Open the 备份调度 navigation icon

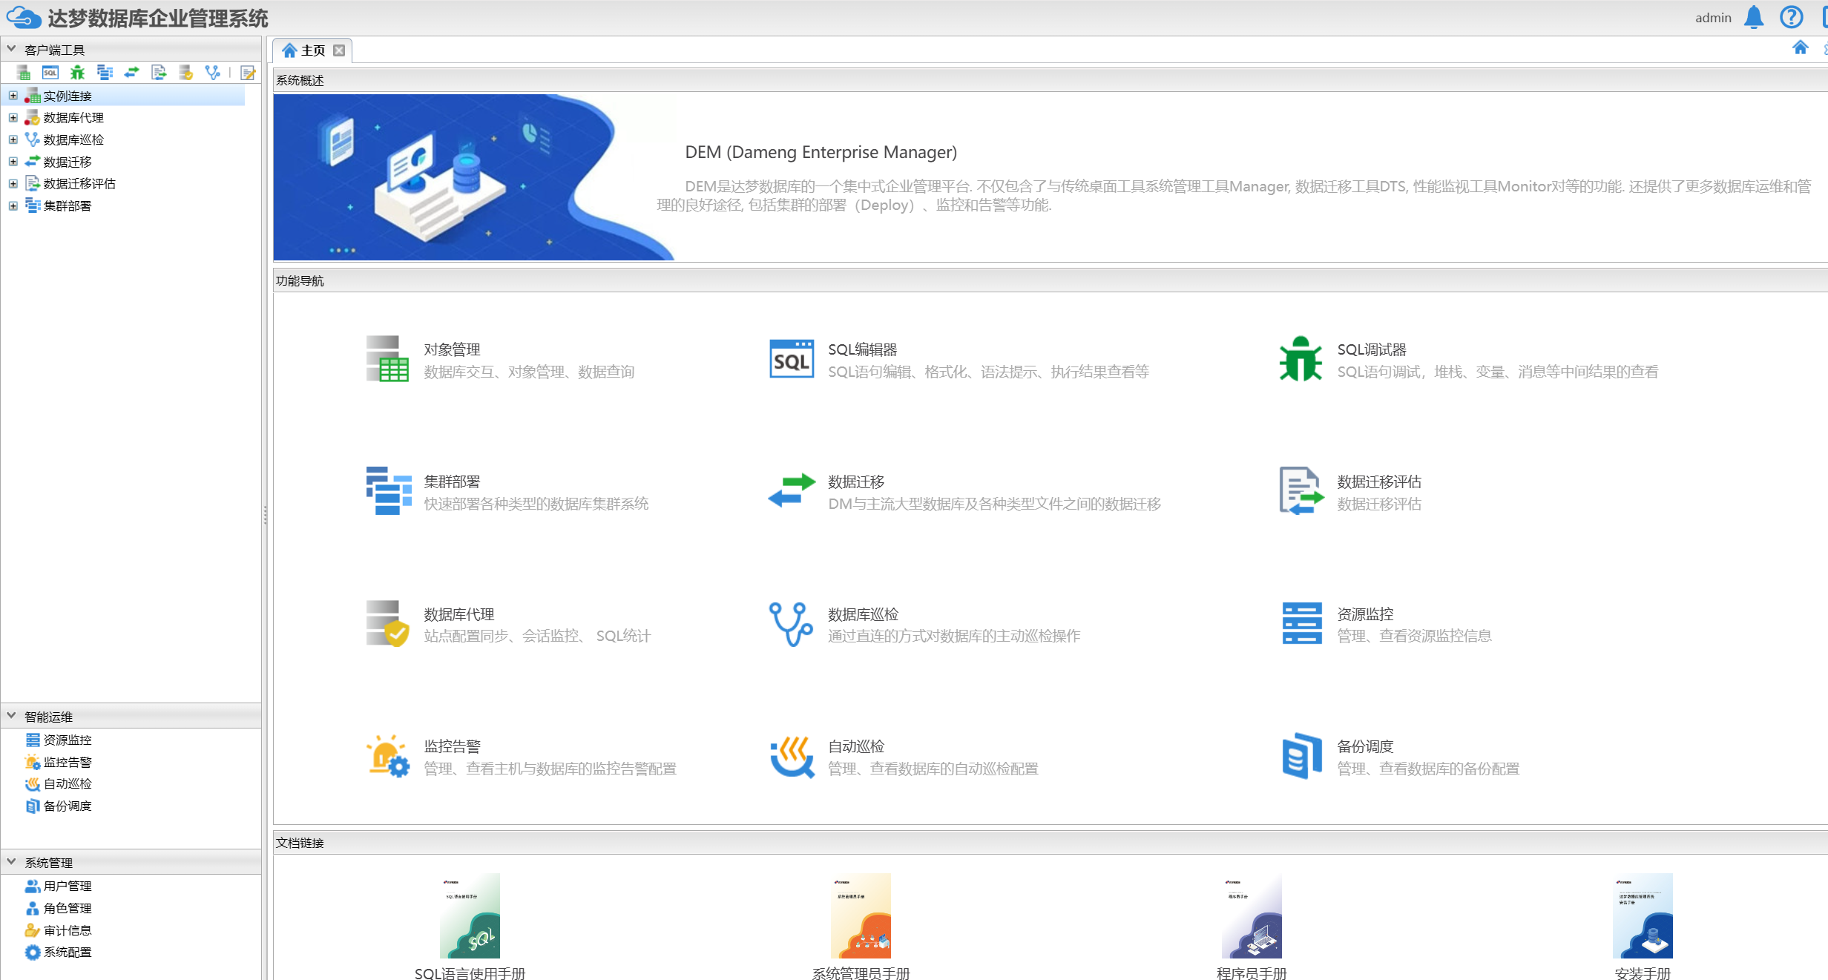(x=1301, y=756)
